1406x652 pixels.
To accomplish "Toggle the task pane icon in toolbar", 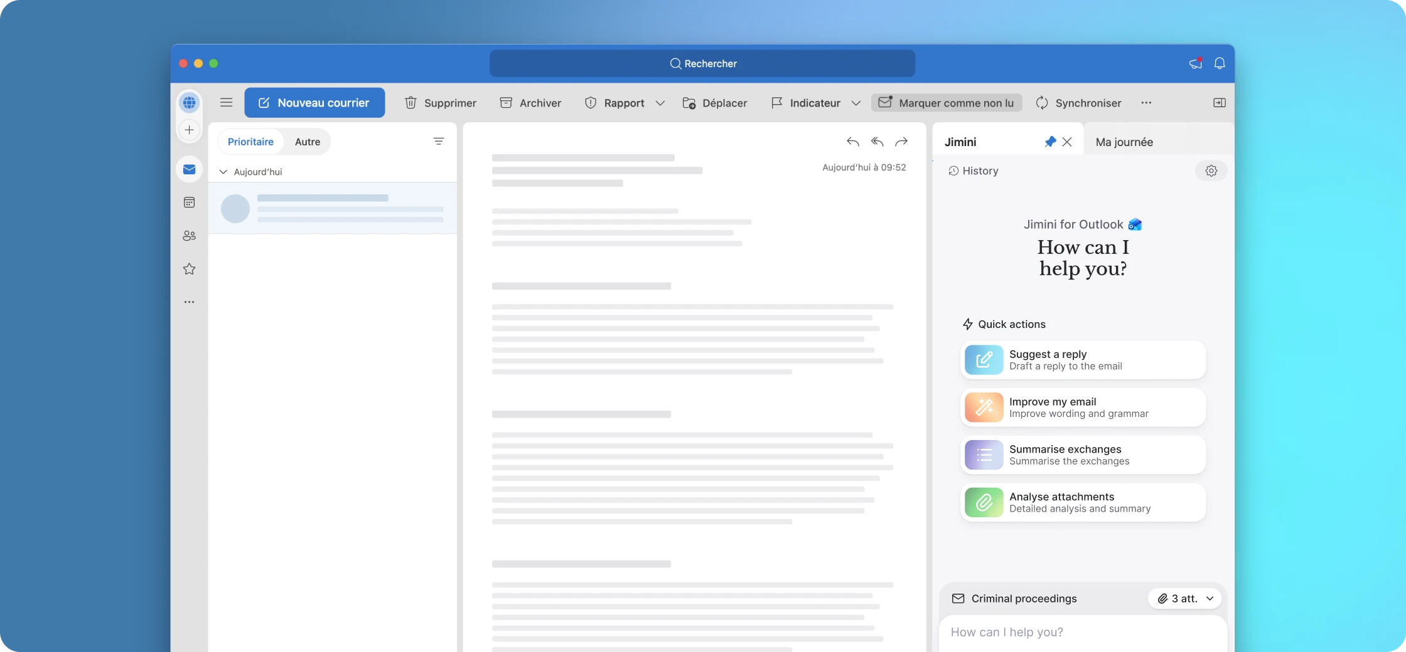I will pyautogui.click(x=1220, y=103).
